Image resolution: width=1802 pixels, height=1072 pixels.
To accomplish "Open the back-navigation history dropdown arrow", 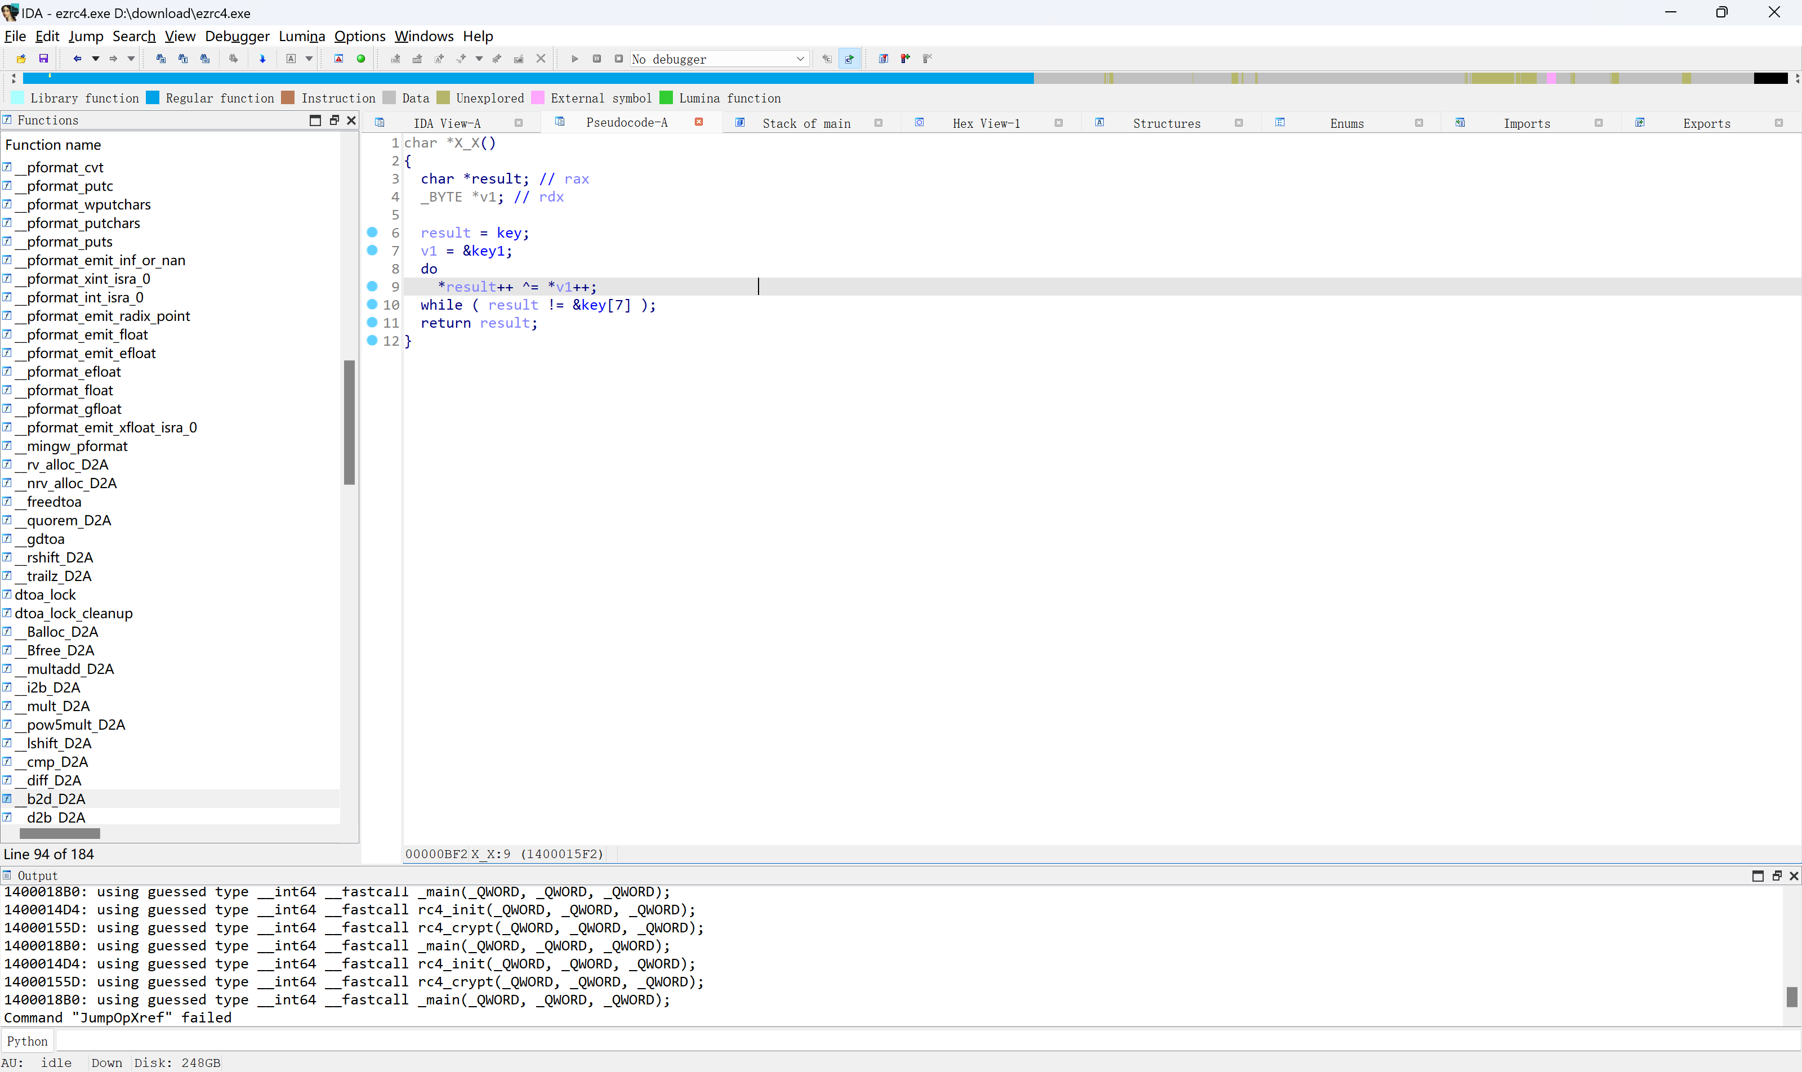I will coord(95,59).
